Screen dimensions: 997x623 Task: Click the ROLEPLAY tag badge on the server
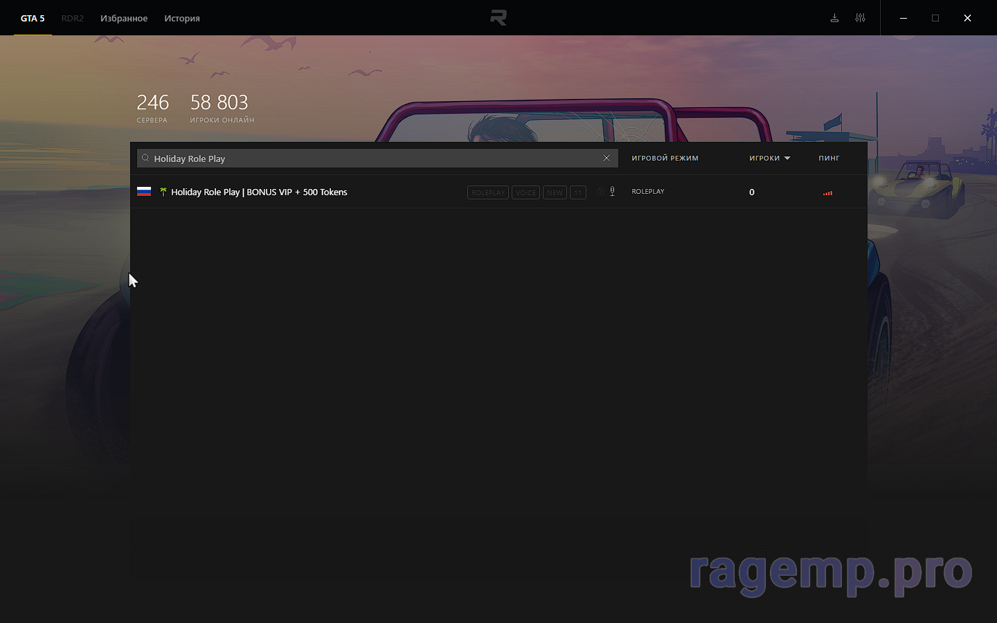(x=488, y=192)
